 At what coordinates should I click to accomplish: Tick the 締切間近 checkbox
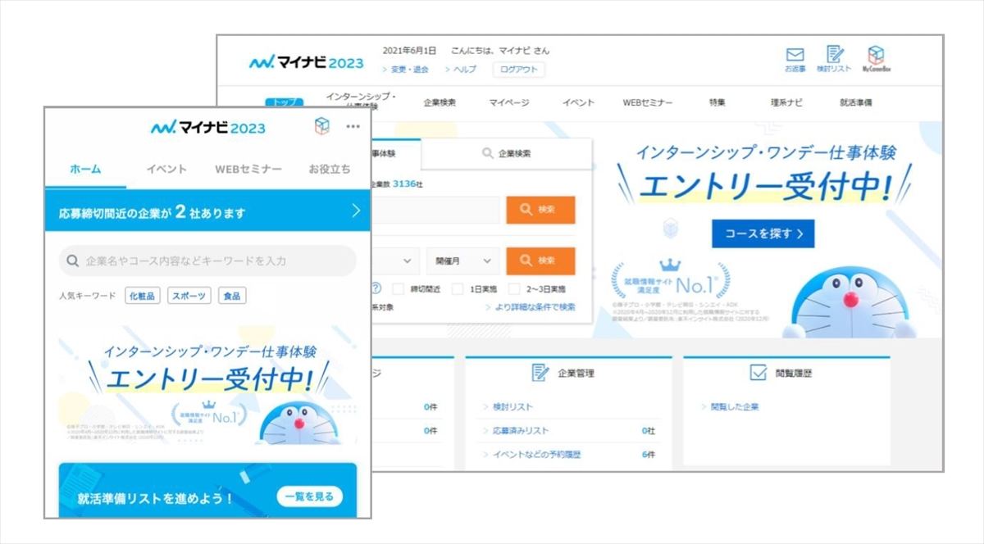click(x=398, y=288)
